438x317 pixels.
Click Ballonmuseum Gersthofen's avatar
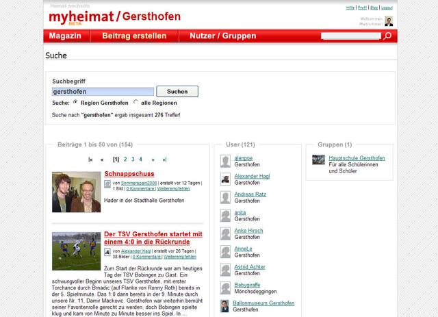(224, 306)
